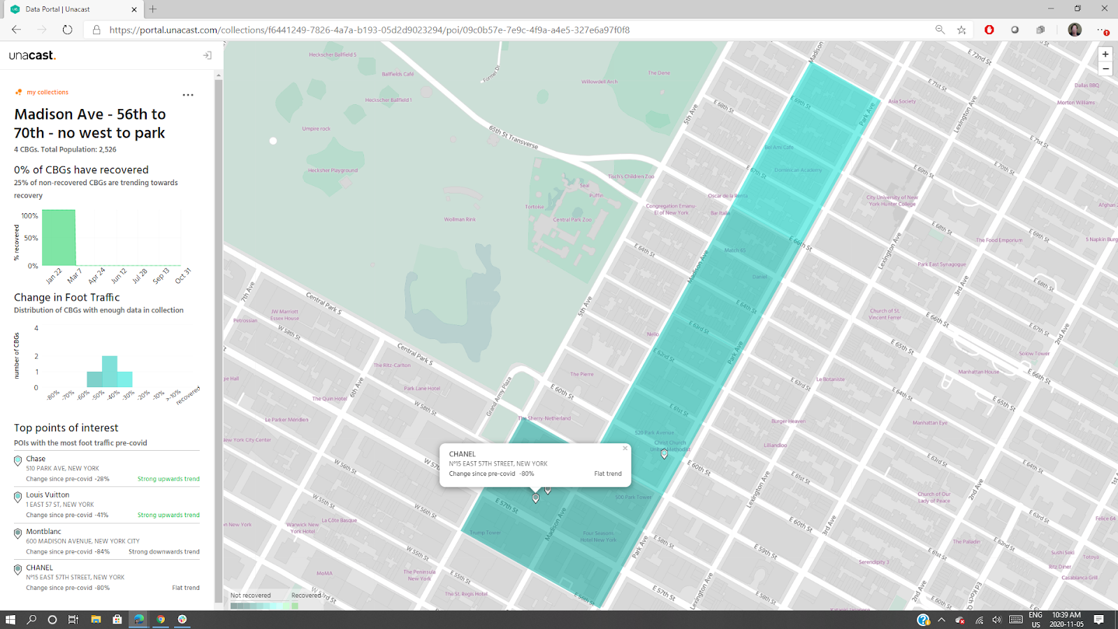The width and height of the screenshot is (1118, 629).
Task: Open Task View in the taskbar
Action: point(73,619)
